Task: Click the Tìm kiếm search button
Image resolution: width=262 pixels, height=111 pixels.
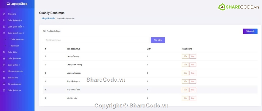Action: 158,40
